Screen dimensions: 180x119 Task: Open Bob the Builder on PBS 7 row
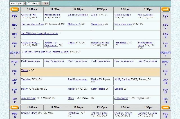(x=53, y=15)
